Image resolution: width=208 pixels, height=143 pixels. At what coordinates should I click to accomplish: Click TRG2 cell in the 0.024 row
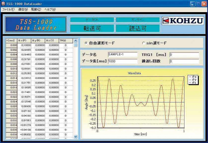coord(66,101)
